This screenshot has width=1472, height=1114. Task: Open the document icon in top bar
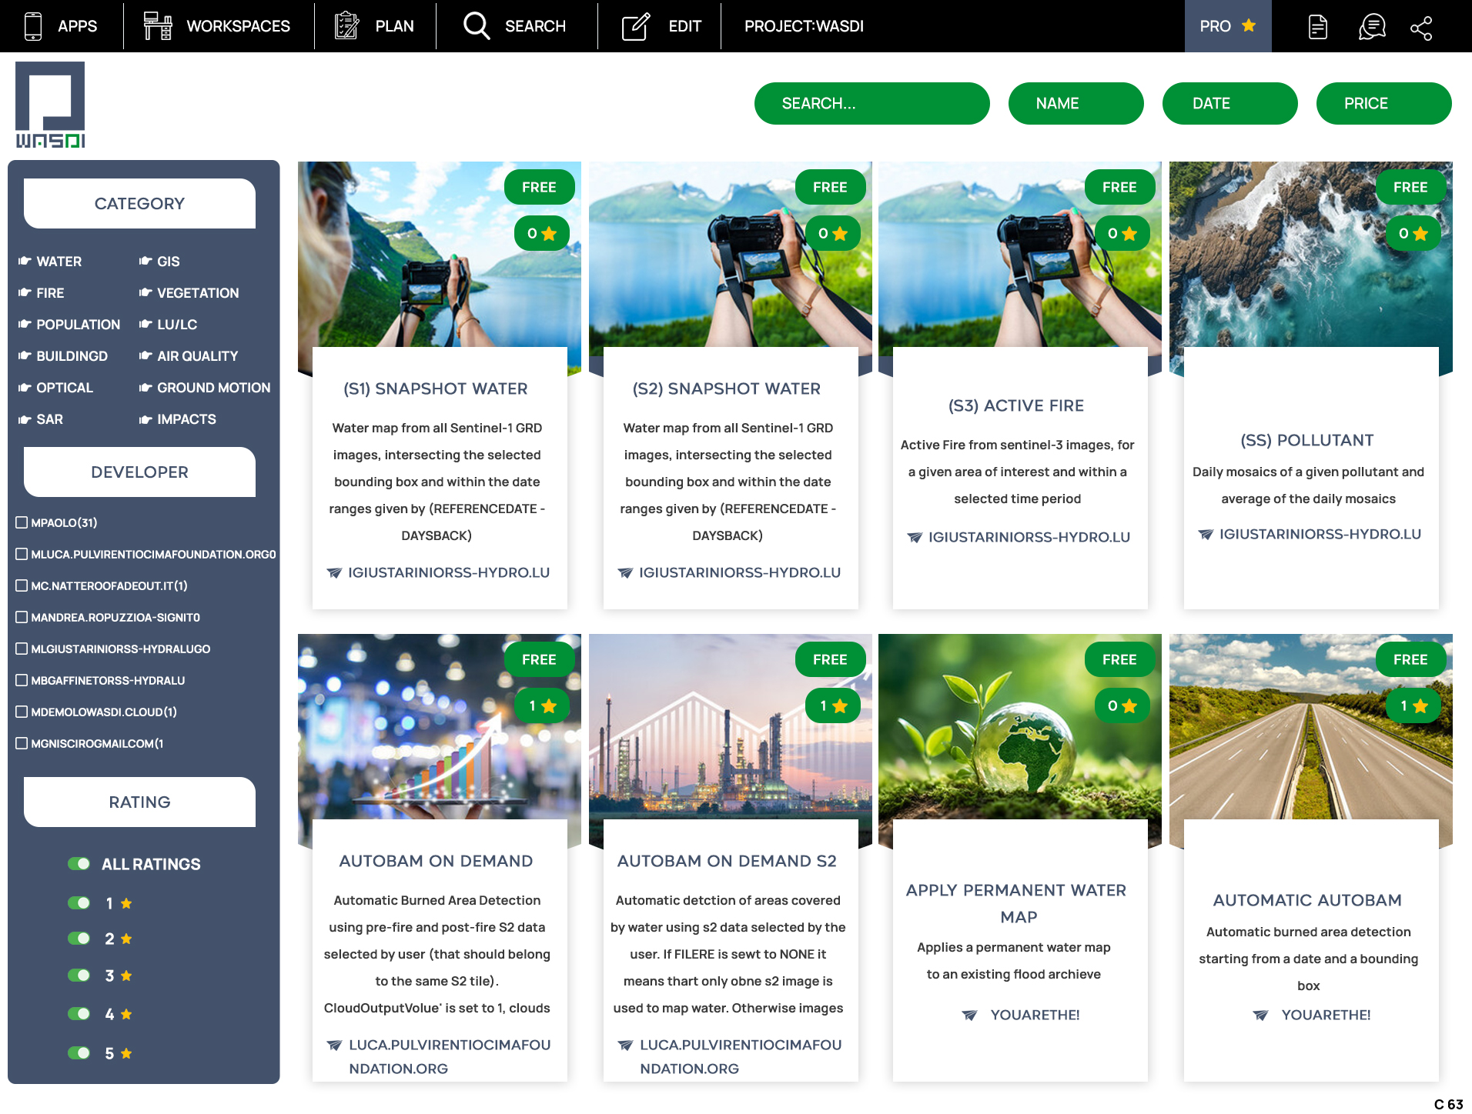pyautogui.click(x=1317, y=27)
